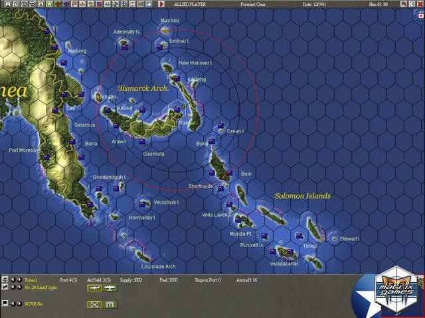The width and height of the screenshot is (425, 318).
Task: Click the flag at Buka
Action: tap(212, 141)
